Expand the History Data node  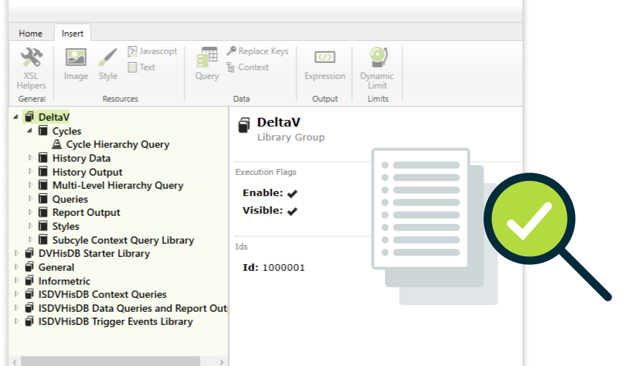tap(31, 157)
